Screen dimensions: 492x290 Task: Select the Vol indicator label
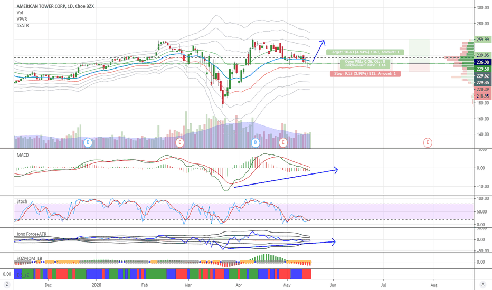click(20, 13)
